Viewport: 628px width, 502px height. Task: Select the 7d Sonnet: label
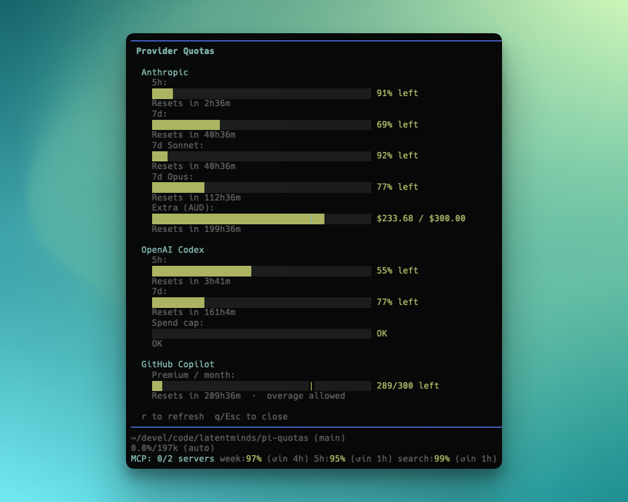tap(178, 145)
